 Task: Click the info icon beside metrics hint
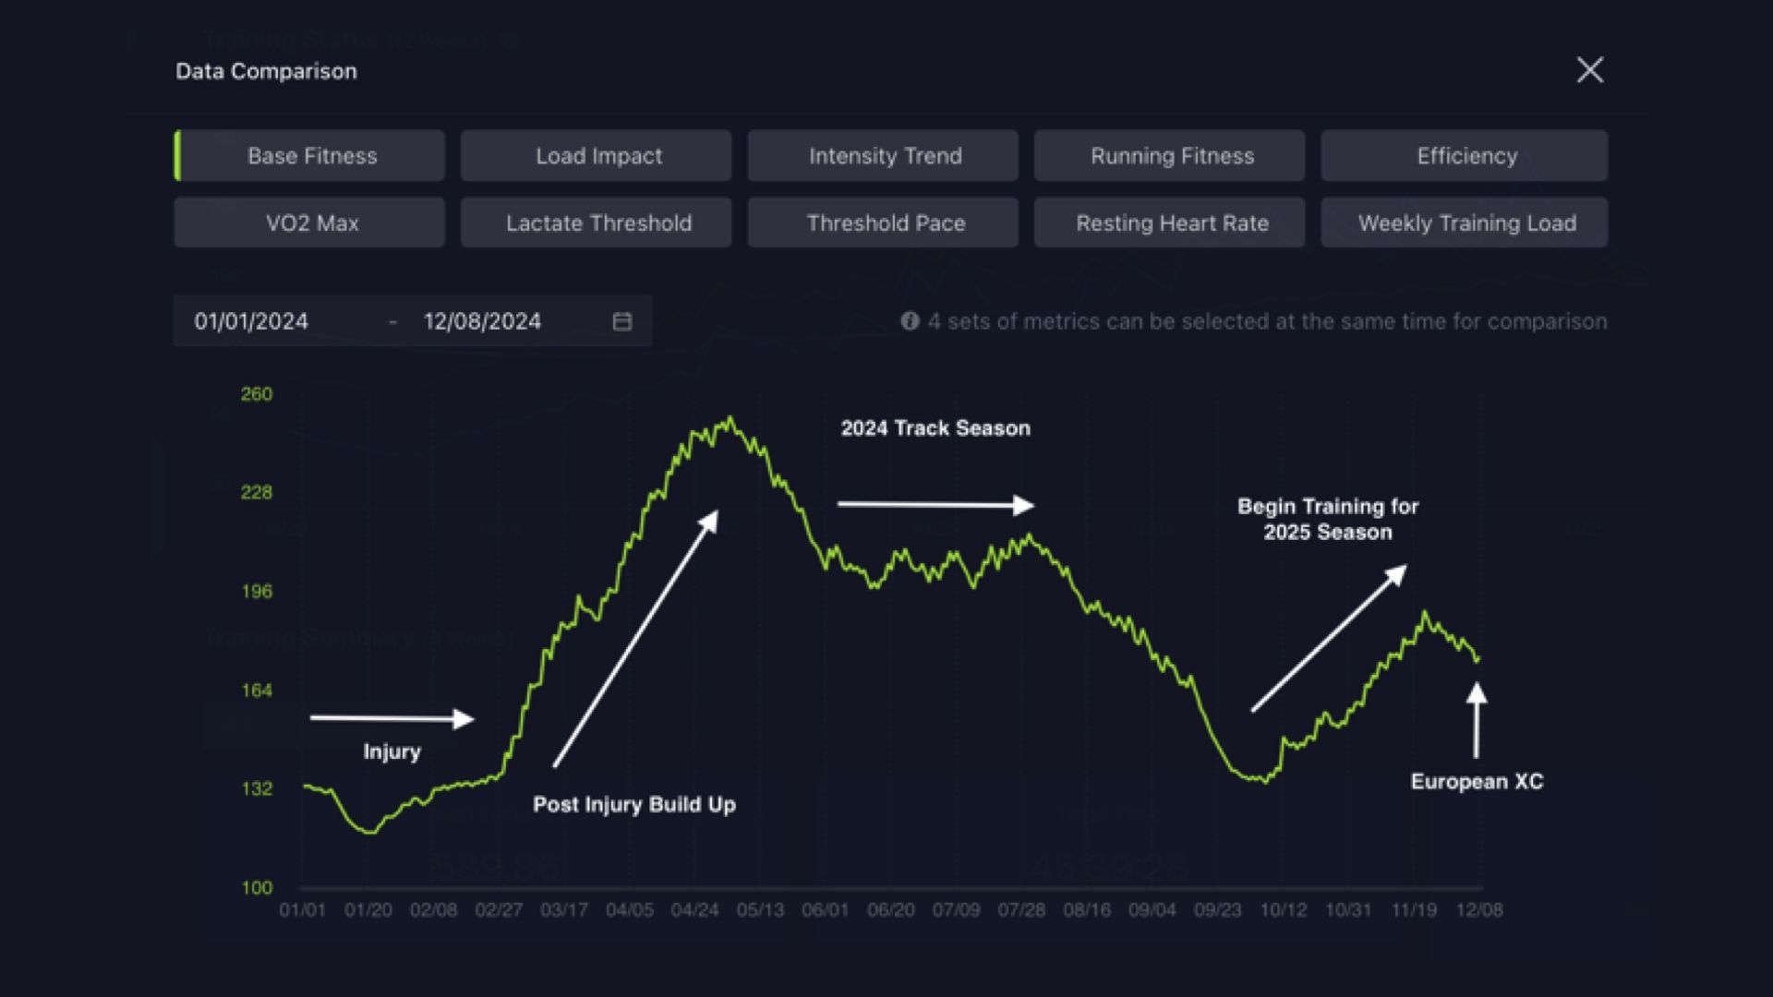pos(910,321)
